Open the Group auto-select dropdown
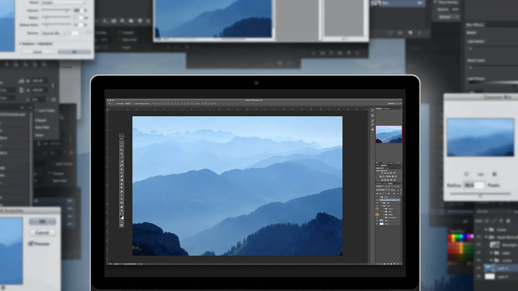Viewport: 518px width, 291px height. (x=128, y=103)
